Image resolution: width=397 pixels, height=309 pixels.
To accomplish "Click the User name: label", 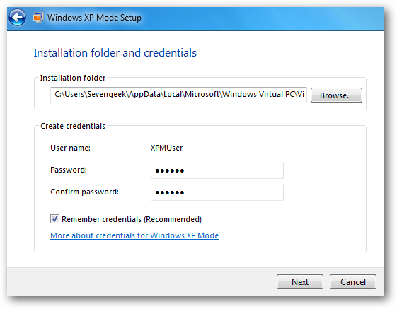I will 70,148.
